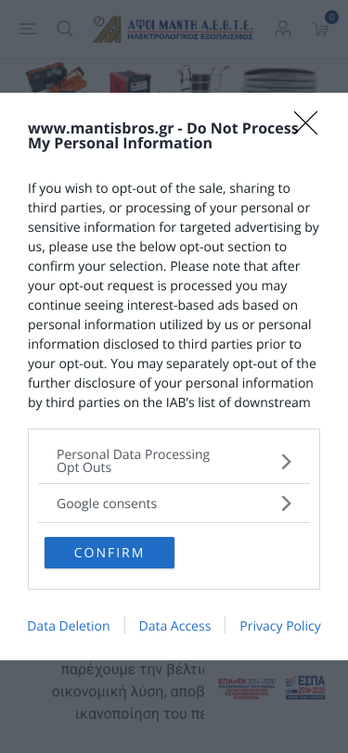The image size is (348, 753).
Task: Confirm the opt-out selection
Action: click(110, 553)
